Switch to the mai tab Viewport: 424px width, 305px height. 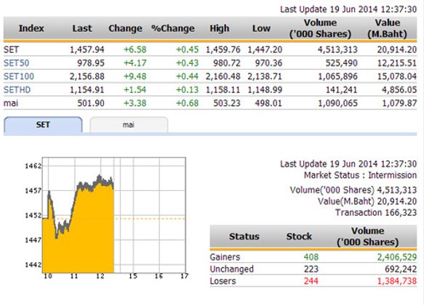point(129,125)
